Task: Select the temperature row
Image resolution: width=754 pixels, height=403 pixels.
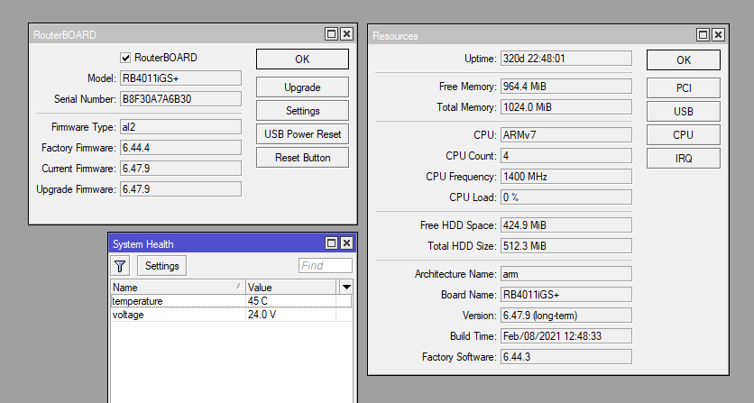Action: pos(231,301)
